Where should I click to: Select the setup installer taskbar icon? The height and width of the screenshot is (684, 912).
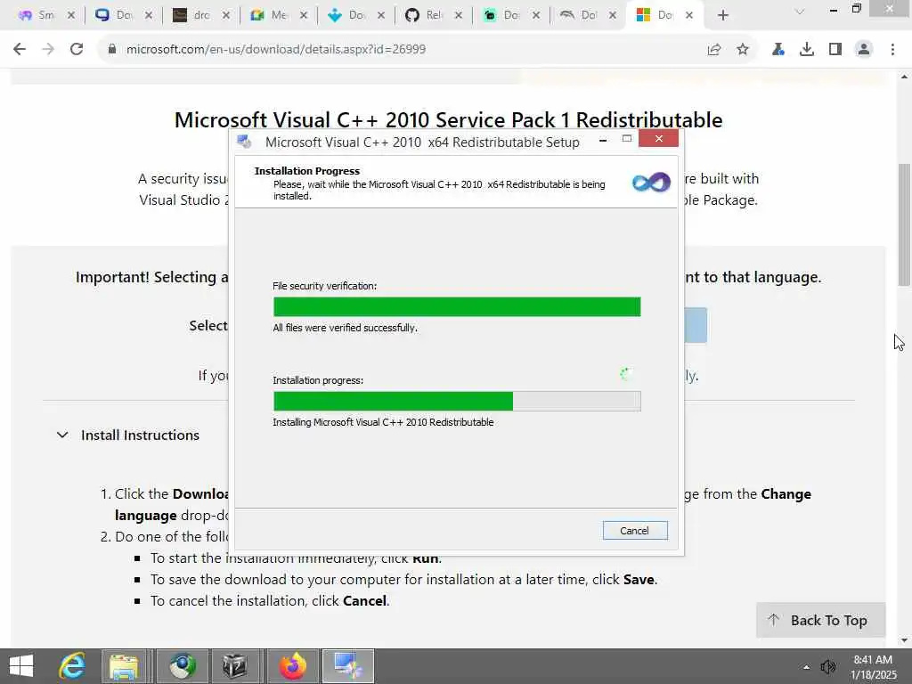click(x=348, y=666)
